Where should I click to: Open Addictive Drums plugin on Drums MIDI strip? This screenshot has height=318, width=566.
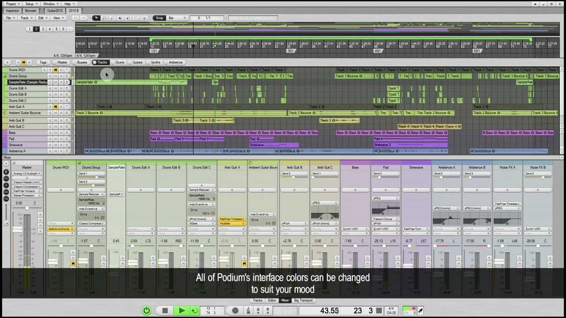tap(61, 229)
